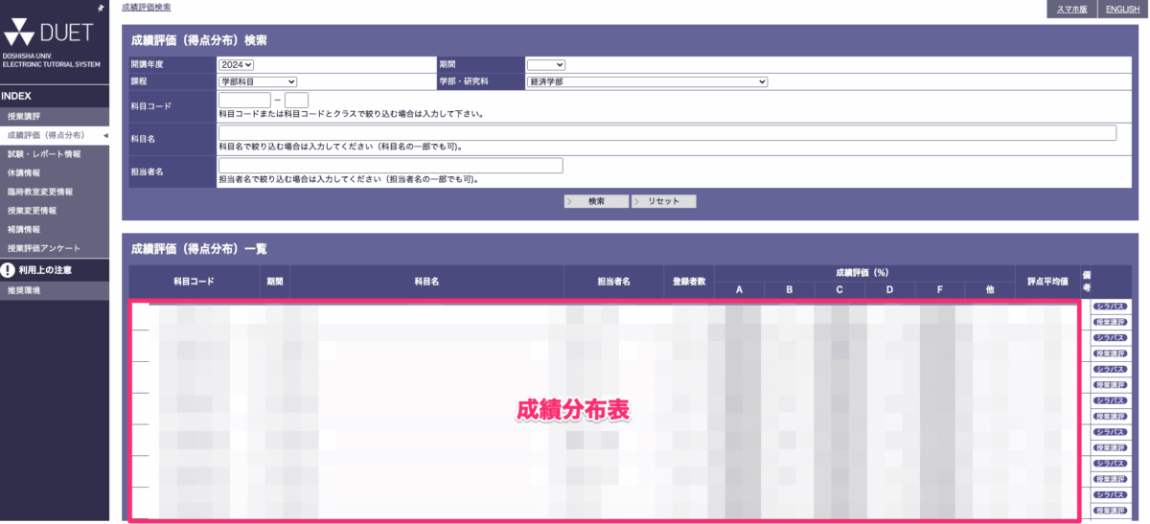Click the 他 column header
The image size is (1150, 524).
click(989, 289)
